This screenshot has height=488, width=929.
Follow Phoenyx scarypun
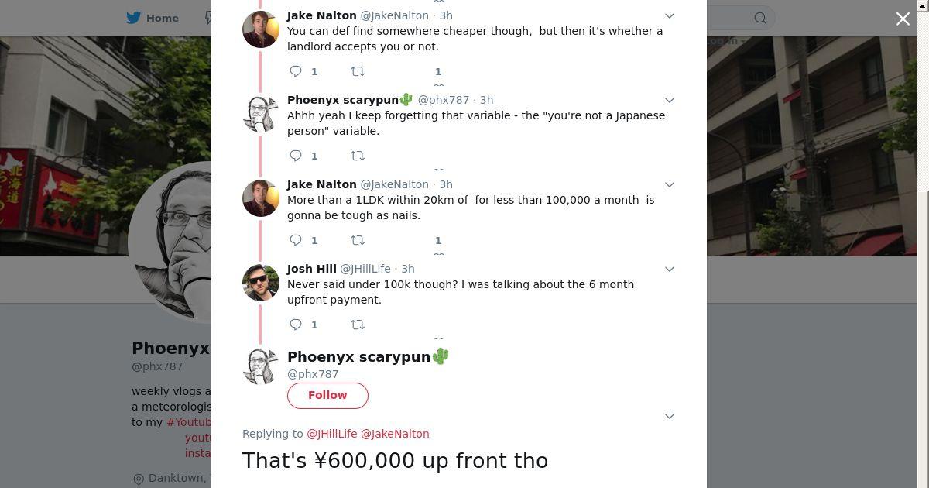[x=327, y=395]
